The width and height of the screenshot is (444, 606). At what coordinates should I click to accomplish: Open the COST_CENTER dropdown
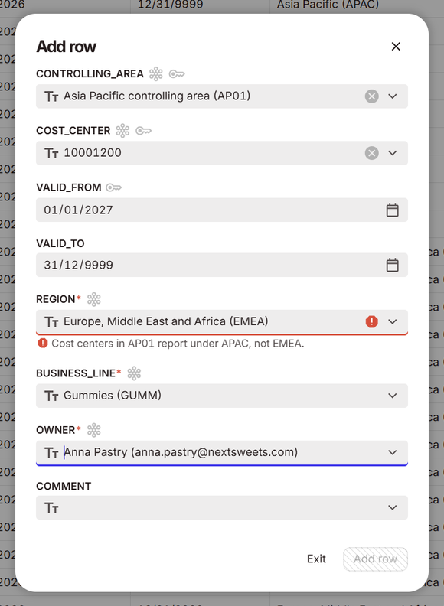[x=393, y=153]
